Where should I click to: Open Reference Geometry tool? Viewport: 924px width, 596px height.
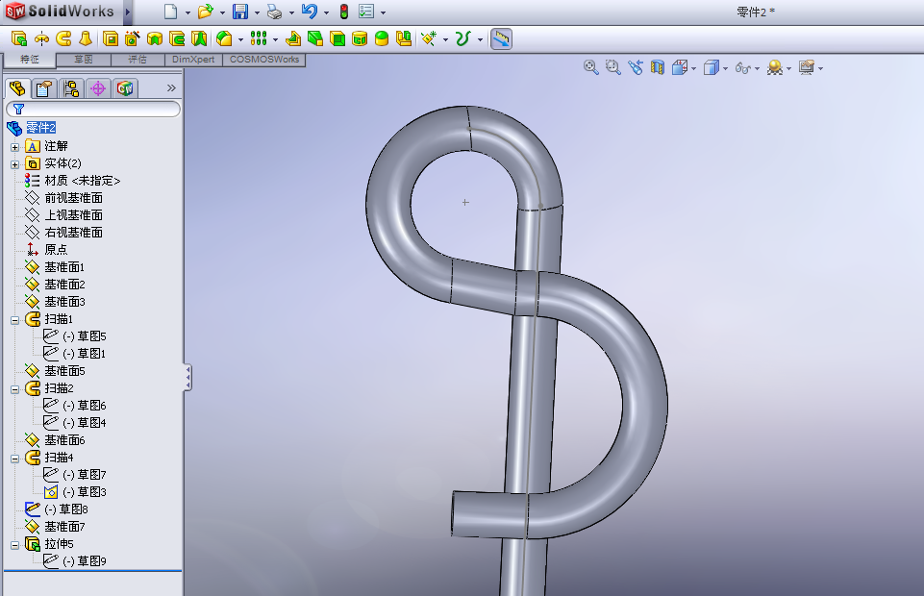[429, 38]
